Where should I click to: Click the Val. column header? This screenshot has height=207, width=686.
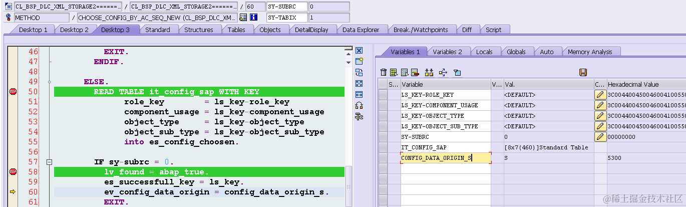pos(548,84)
